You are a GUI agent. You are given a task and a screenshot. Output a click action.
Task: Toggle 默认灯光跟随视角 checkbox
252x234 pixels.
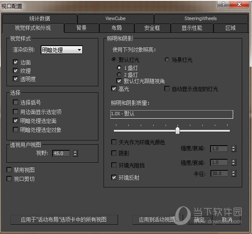(119, 81)
